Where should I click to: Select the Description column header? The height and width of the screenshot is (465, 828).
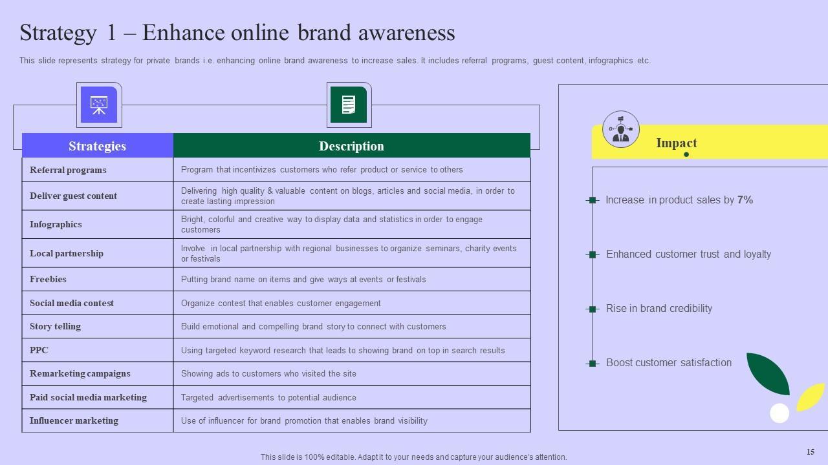click(x=351, y=146)
